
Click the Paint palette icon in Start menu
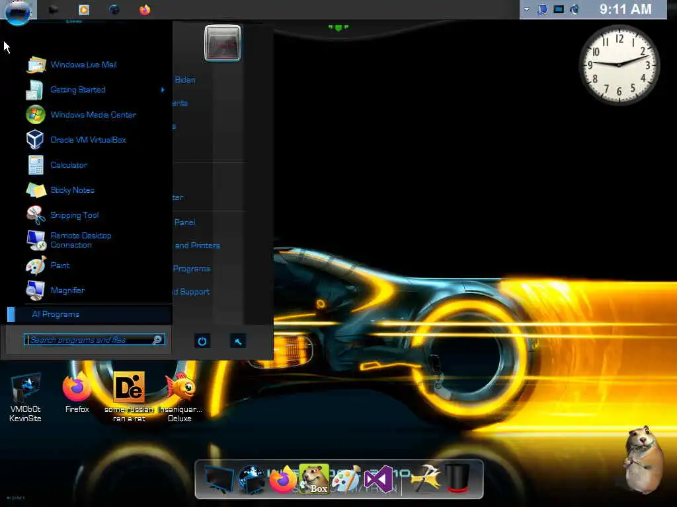coord(36,265)
